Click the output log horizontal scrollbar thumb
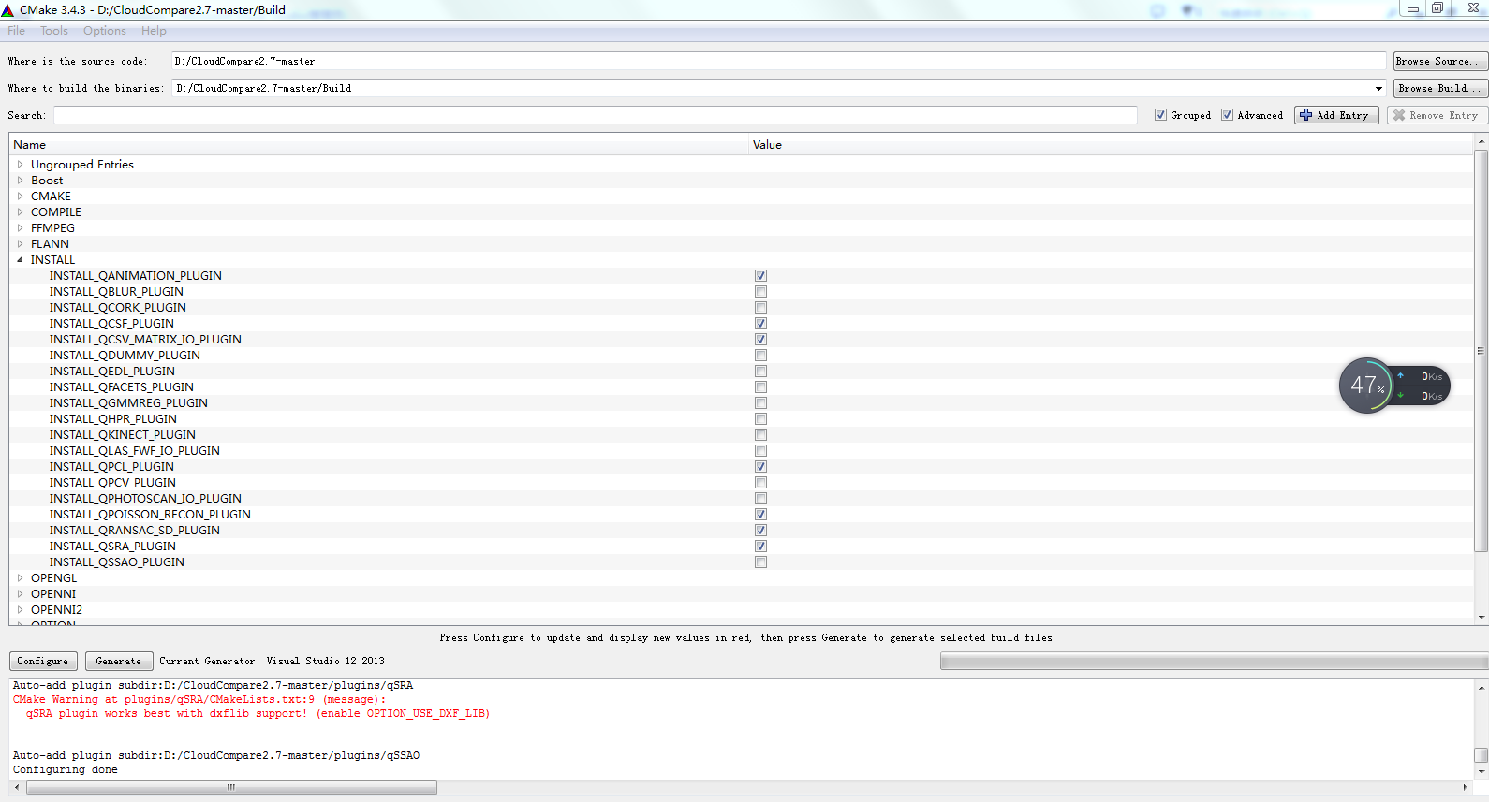Viewport: 1489px width, 802px height. pos(231,788)
